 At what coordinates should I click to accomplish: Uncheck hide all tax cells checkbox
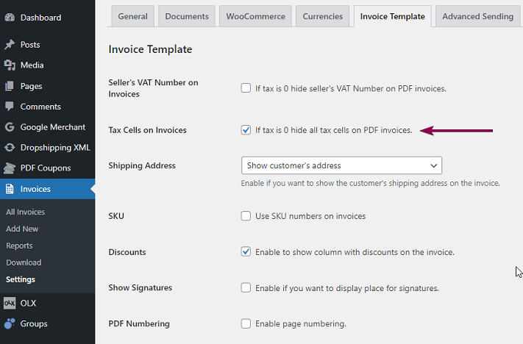246,130
